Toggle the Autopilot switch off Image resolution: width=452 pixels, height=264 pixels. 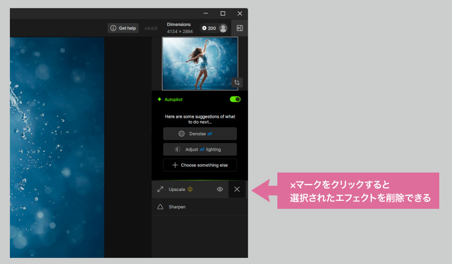pyautogui.click(x=235, y=99)
